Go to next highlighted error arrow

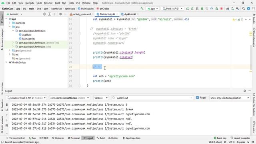[x=250, y=20]
